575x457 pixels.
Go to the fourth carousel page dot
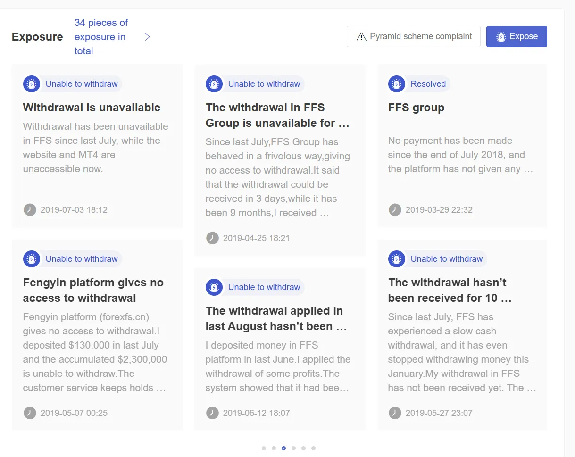click(x=293, y=448)
